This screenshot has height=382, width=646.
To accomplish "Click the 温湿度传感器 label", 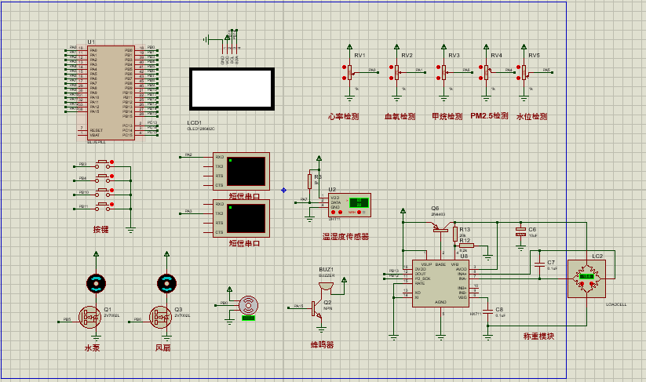I will coord(345,237).
